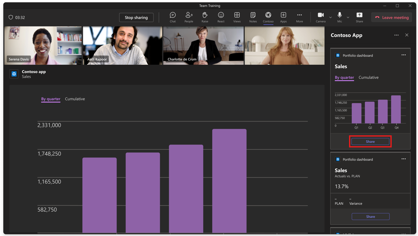Stop sharing the content
The width and height of the screenshot is (418, 236).
tap(136, 18)
